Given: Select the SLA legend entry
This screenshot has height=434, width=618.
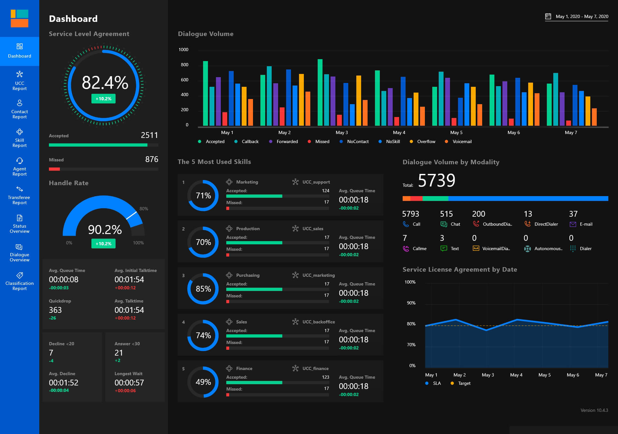Looking at the screenshot, I should 433,383.
